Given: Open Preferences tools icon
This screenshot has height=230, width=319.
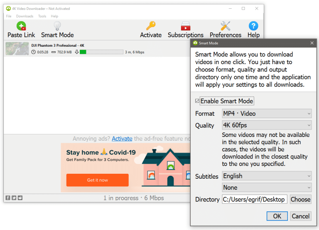Looking at the screenshot, I should click(226, 26).
